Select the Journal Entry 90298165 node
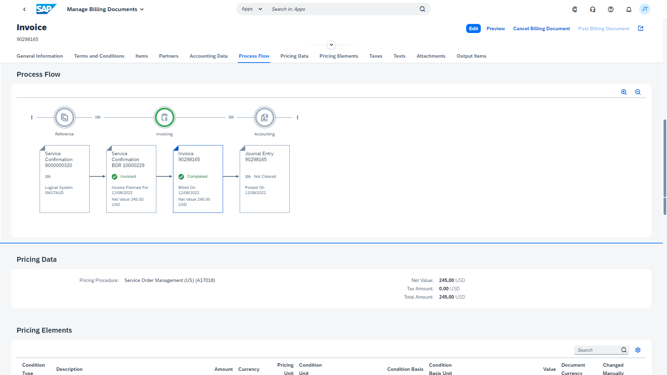 point(265,179)
